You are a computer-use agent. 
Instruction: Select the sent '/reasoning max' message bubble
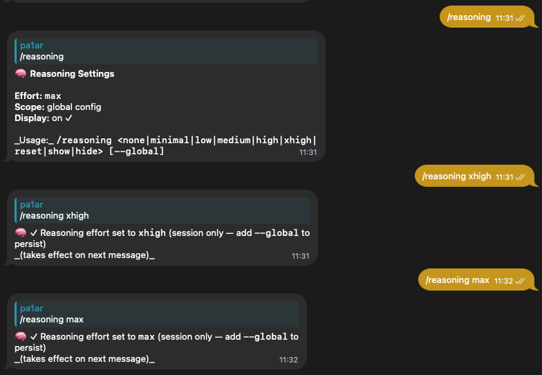tap(477, 280)
